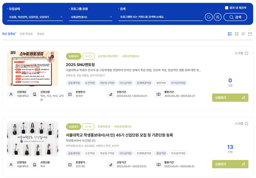This screenshot has width=256, height=178.
Task: Switch to simple text list view
Action: [243, 34]
